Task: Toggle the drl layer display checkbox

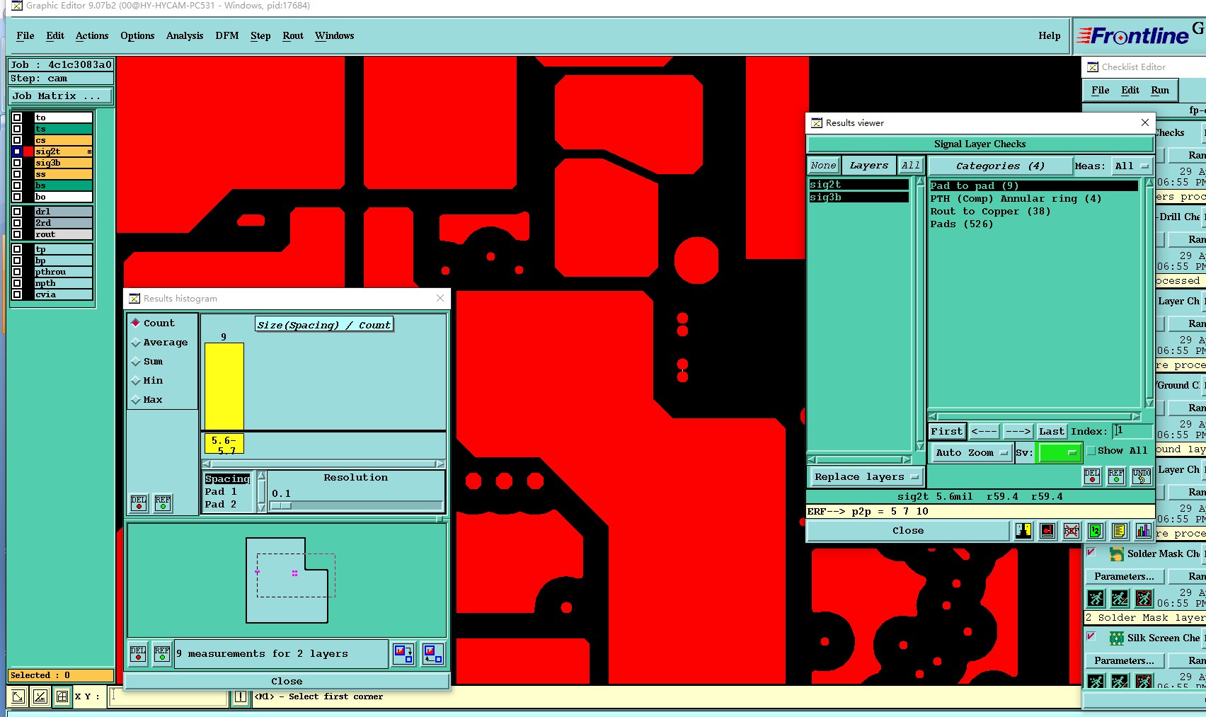Action: (x=17, y=212)
